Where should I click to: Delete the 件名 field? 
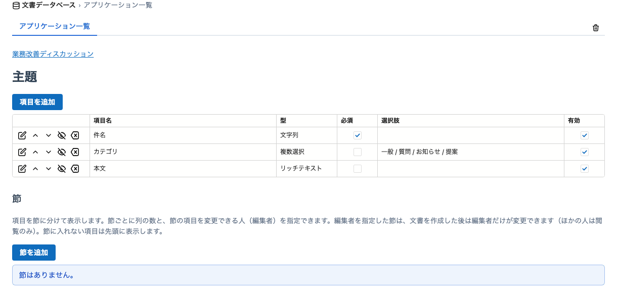point(75,135)
